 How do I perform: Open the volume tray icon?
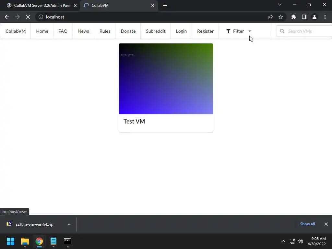300,241
